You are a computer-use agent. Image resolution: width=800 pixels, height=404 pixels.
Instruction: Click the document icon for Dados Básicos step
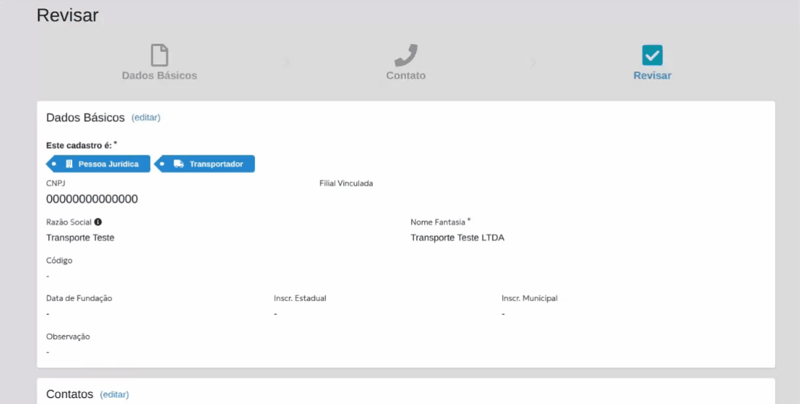point(159,55)
